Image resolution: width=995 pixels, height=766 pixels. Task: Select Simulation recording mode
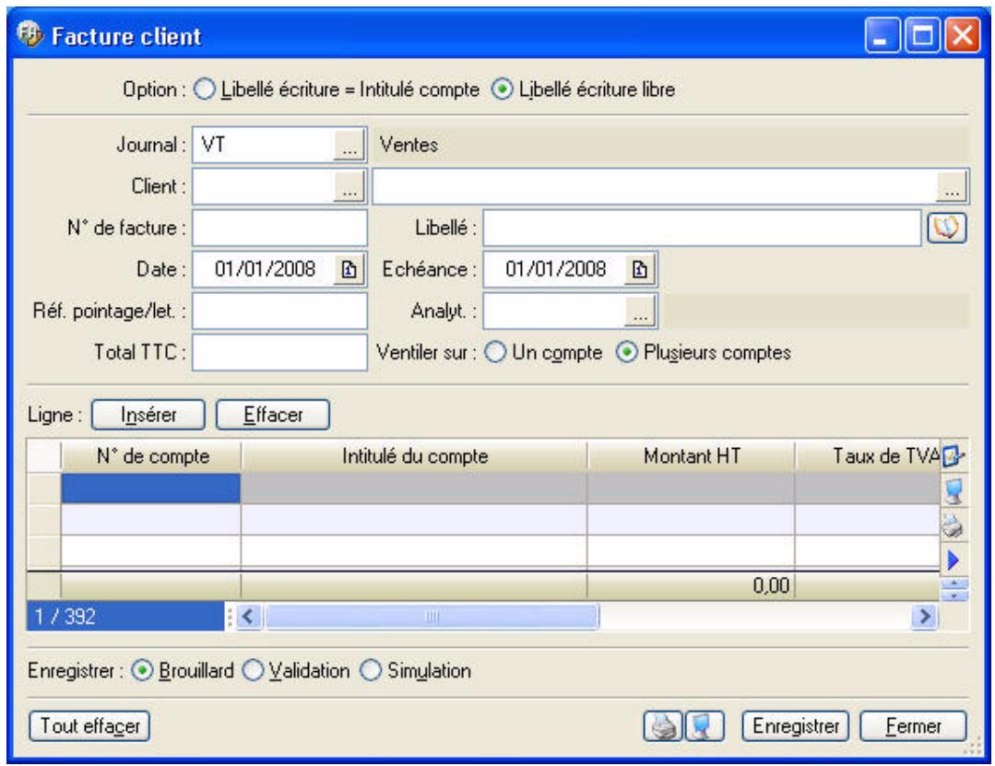371,671
